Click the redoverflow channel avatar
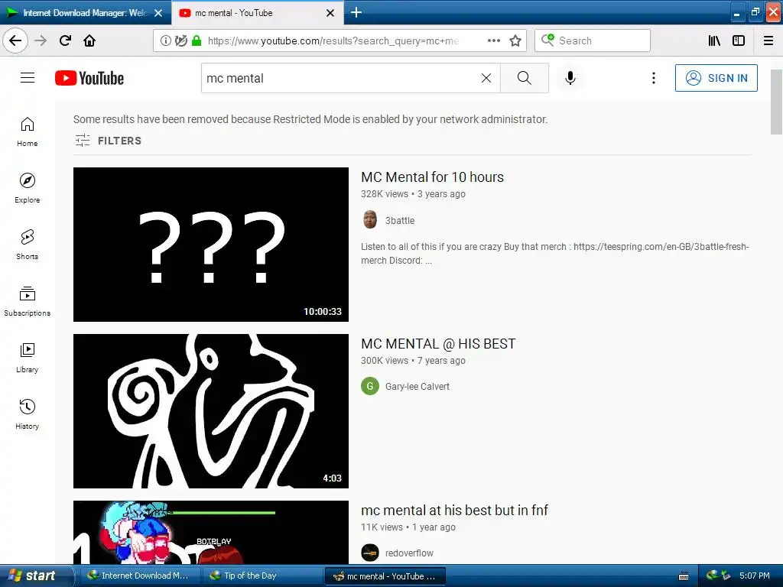The height and width of the screenshot is (587, 783). 370,553
